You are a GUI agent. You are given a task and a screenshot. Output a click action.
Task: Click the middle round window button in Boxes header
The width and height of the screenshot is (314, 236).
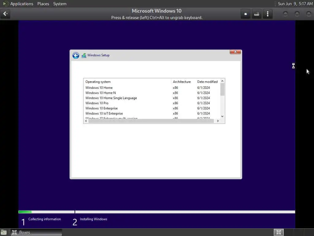pos(297,14)
